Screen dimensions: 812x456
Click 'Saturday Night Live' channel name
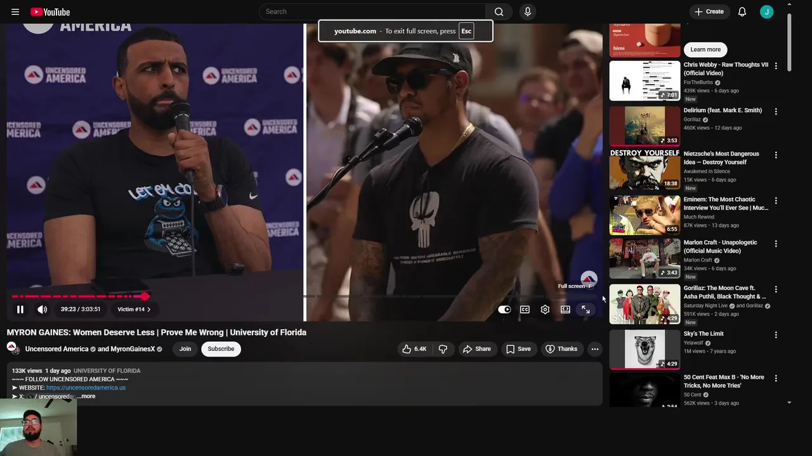click(706, 306)
